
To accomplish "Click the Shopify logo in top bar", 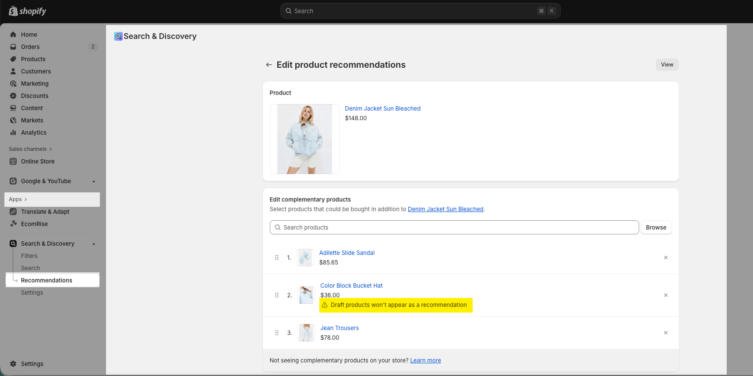I will (27, 11).
